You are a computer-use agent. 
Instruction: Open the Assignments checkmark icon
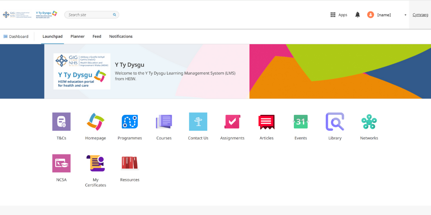pos(232,122)
